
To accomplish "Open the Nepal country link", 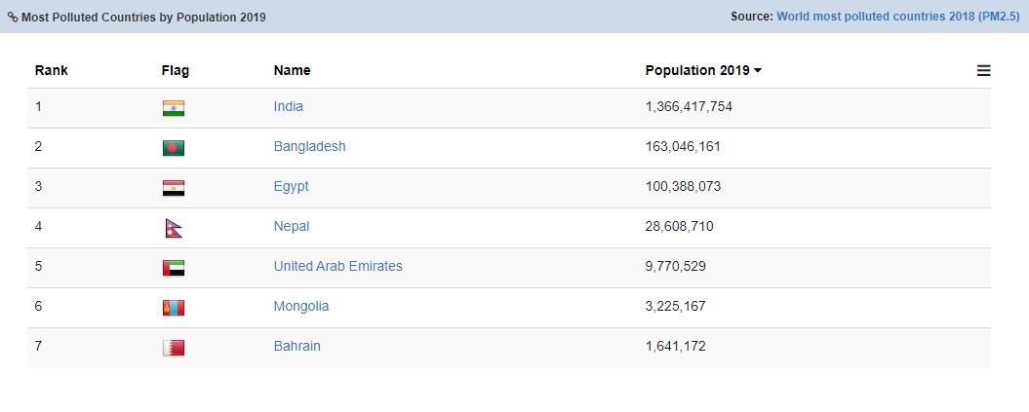I will click(x=291, y=226).
